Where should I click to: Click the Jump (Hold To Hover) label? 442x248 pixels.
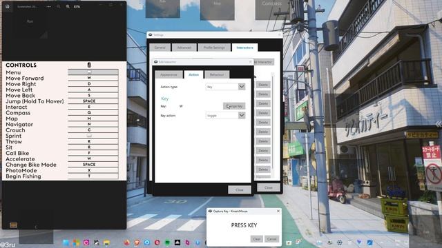[x=35, y=101]
